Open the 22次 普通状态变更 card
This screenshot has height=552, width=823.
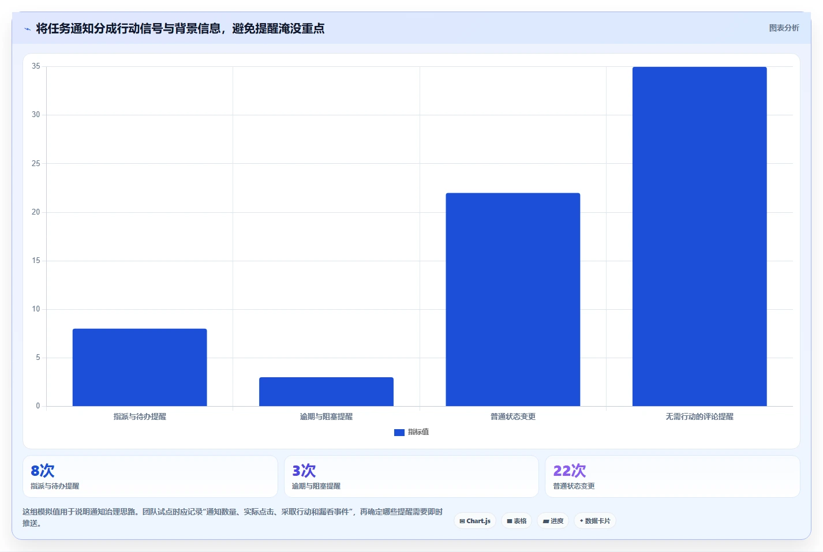pos(672,476)
